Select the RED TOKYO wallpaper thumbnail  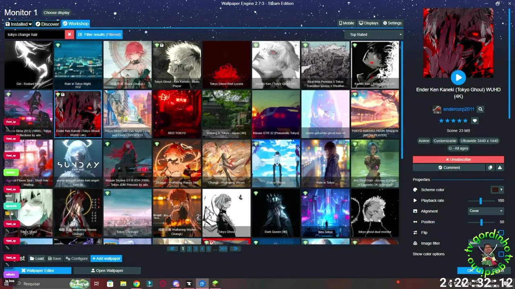click(177, 114)
